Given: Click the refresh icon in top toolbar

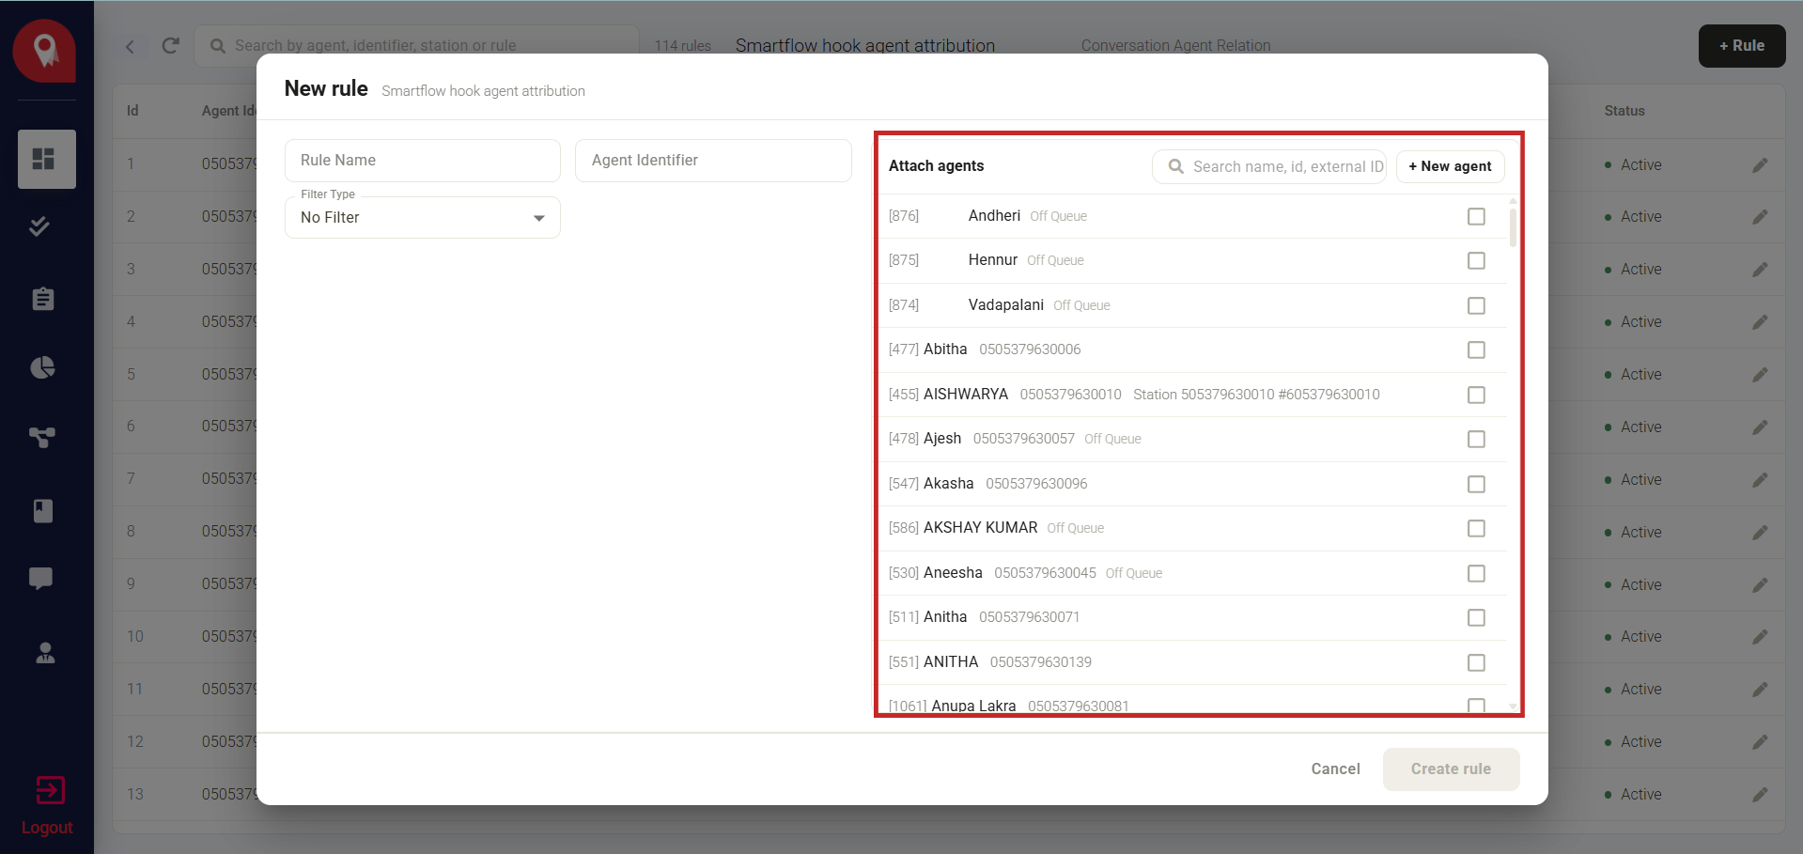Looking at the screenshot, I should coord(170,45).
